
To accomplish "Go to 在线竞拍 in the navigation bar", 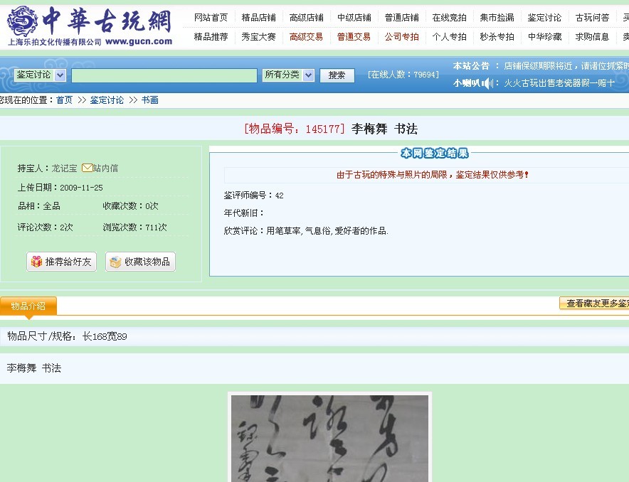I will pos(449,18).
